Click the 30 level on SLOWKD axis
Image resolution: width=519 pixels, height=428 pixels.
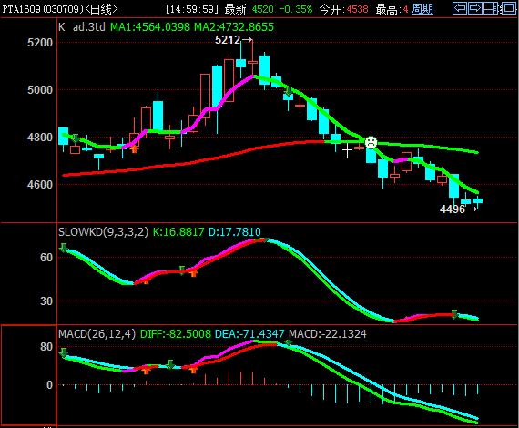pos(46,301)
